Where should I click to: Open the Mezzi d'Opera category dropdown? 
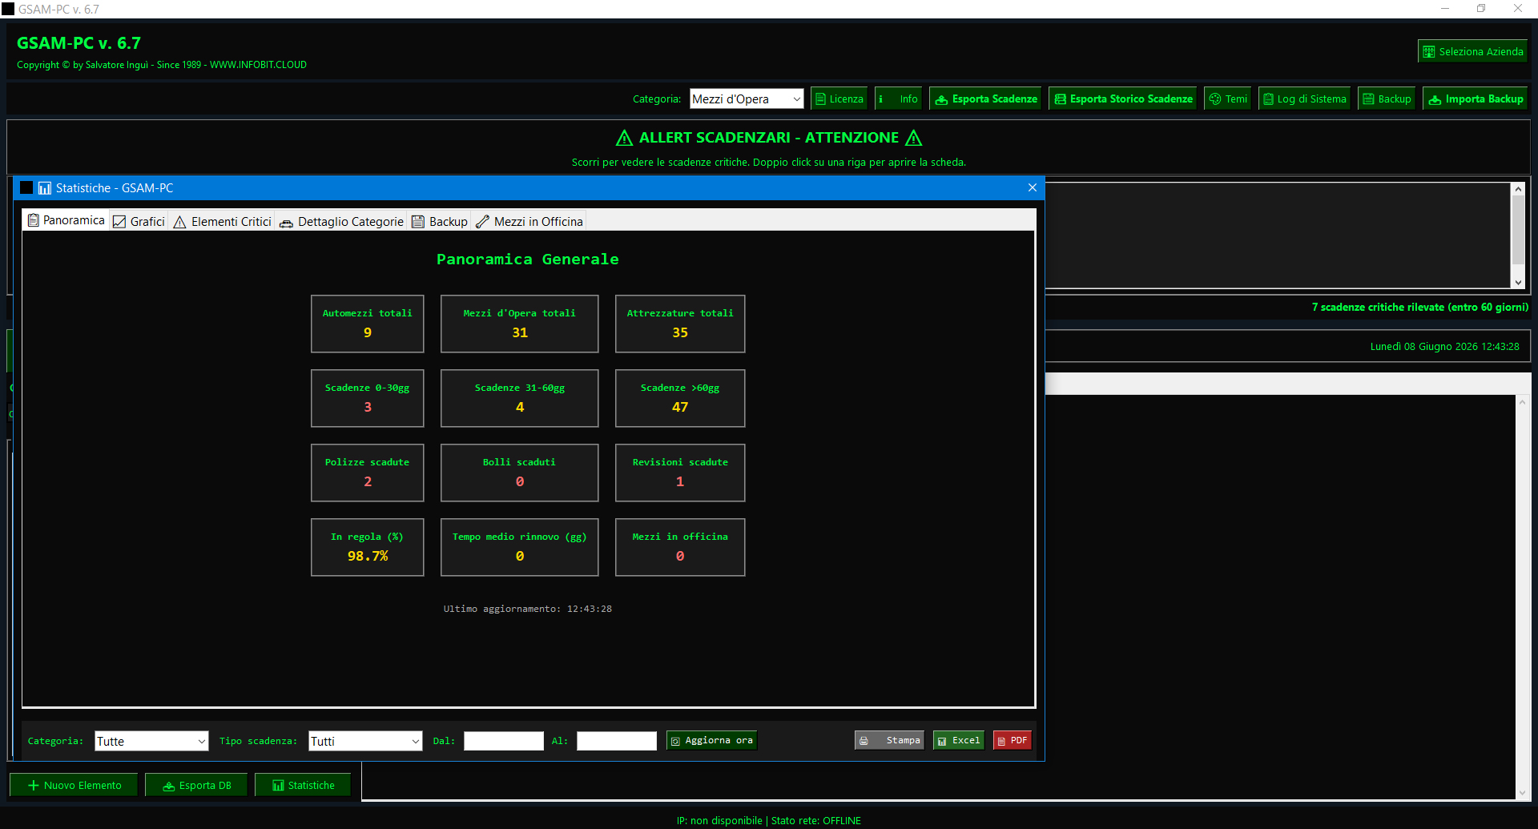[x=747, y=99]
